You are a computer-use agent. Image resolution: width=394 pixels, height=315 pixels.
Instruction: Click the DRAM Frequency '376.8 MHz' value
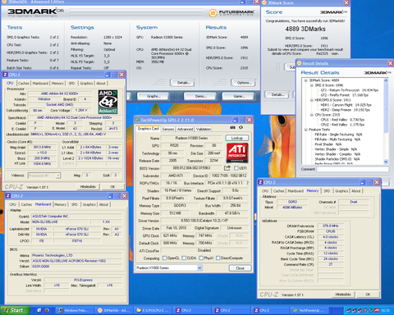(x=330, y=226)
